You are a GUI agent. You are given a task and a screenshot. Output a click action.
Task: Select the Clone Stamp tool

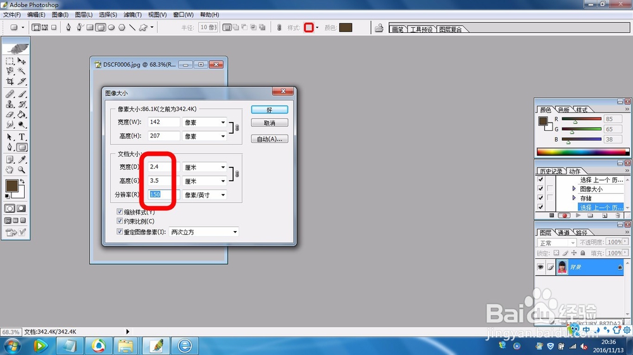(x=9, y=104)
